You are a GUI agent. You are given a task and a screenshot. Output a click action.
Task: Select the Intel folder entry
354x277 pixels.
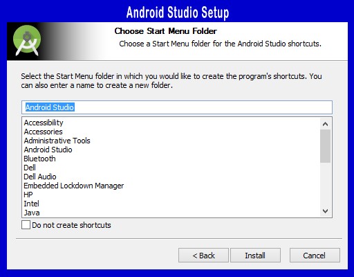point(32,204)
